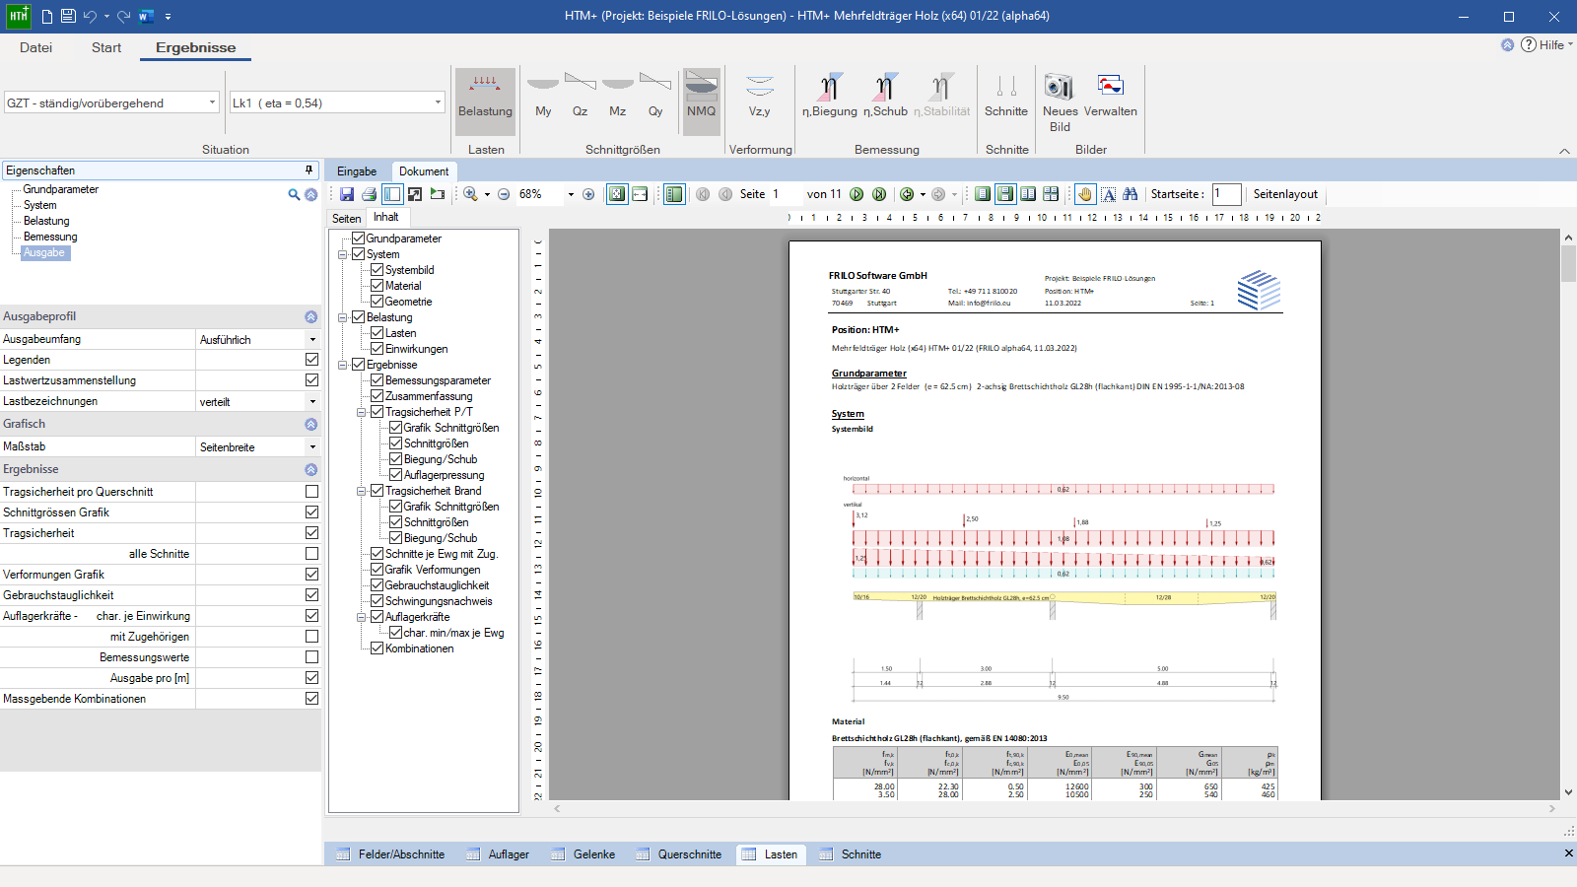Viewport: 1577px width, 887px height.
Task: Show the My moment diagram
Action: [x=543, y=96]
